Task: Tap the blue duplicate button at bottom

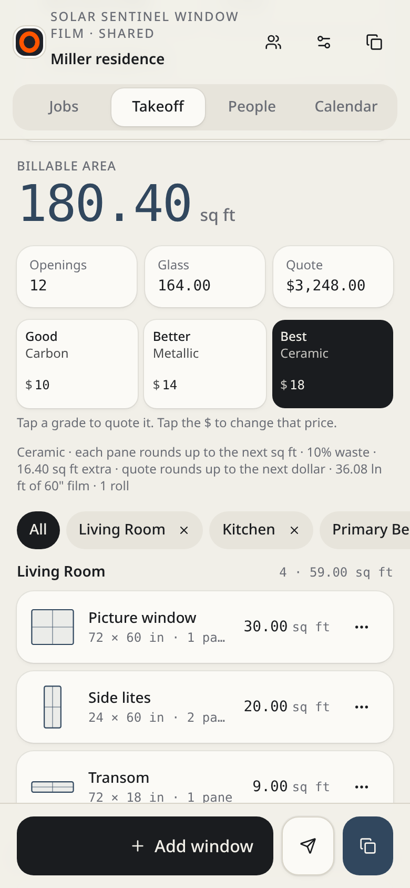Action: pyautogui.click(x=368, y=846)
